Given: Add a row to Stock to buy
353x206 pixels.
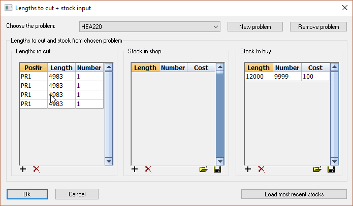Looking at the screenshot, I should point(248,169).
